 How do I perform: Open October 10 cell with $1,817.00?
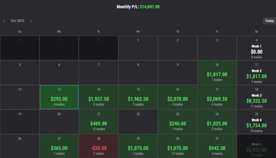point(217,72)
